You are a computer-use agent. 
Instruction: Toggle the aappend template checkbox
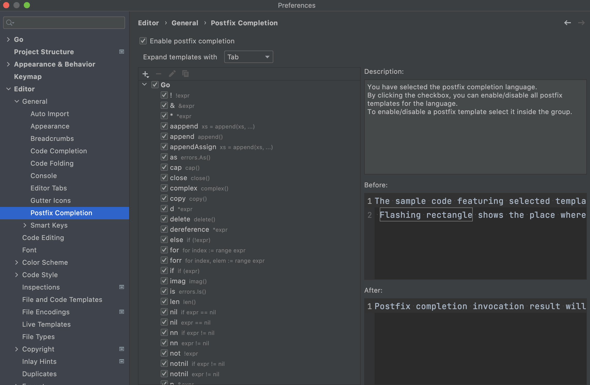coord(164,126)
